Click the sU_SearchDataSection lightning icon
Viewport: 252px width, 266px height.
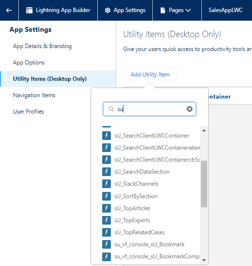[x=106, y=172]
